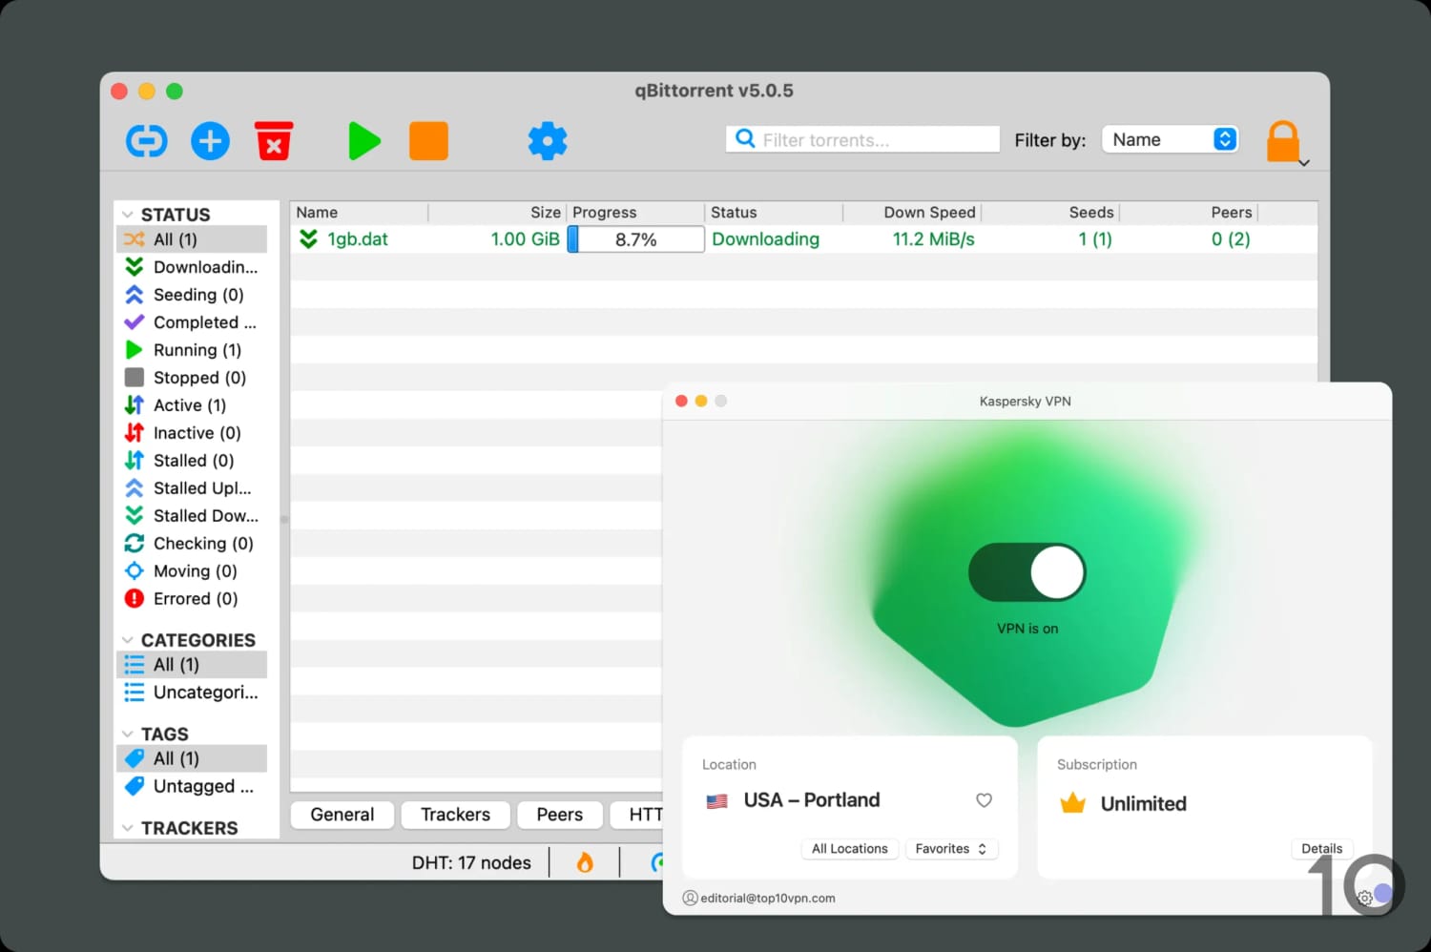Click the orange lock UI icon
This screenshot has height=952, width=1431.
1283,141
